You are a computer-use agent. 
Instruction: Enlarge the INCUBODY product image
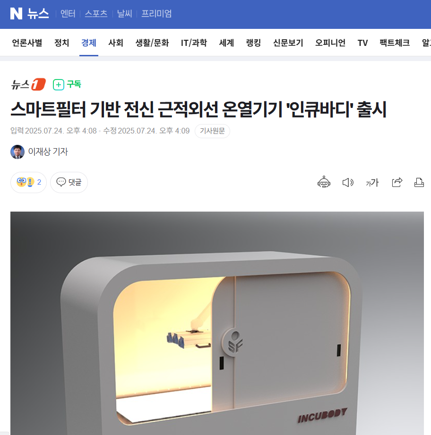pos(217,323)
